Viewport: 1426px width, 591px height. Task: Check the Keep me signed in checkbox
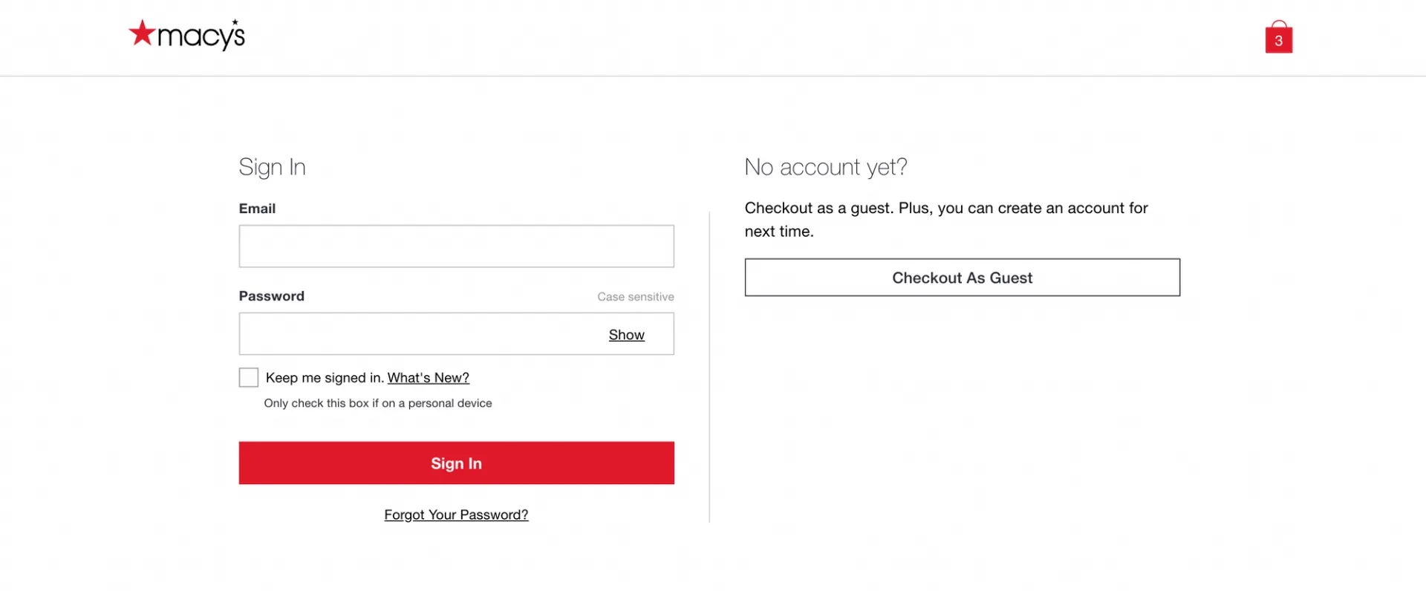pyautogui.click(x=249, y=377)
